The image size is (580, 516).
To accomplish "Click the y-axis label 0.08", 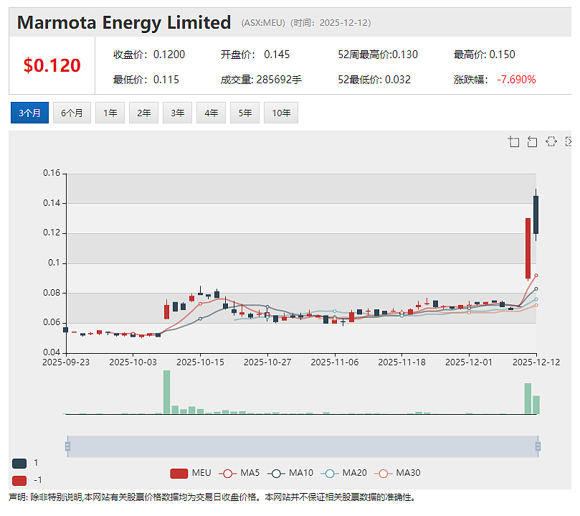I will click(x=52, y=293).
